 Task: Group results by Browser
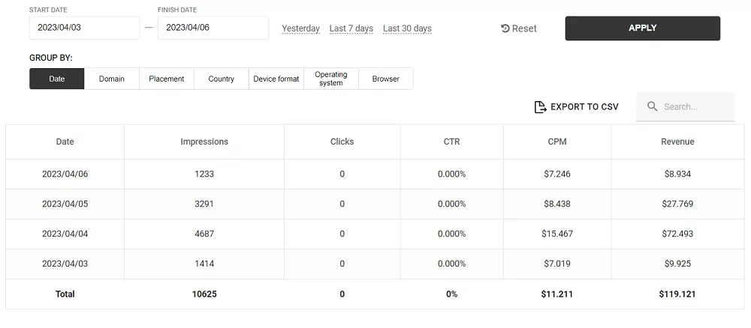click(386, 79)
